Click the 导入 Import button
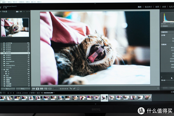Image resolution: width=174 pixels, height=116 pixels. click(8, 89)
